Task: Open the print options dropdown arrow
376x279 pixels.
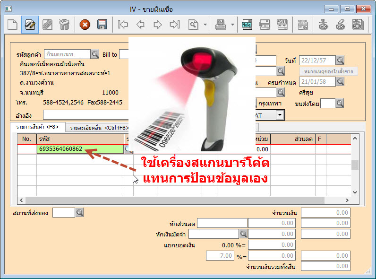Action: pos(232,25)
